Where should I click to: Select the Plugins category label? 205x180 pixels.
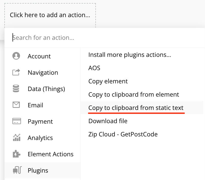pyautogui.click(x=38, y=171)
